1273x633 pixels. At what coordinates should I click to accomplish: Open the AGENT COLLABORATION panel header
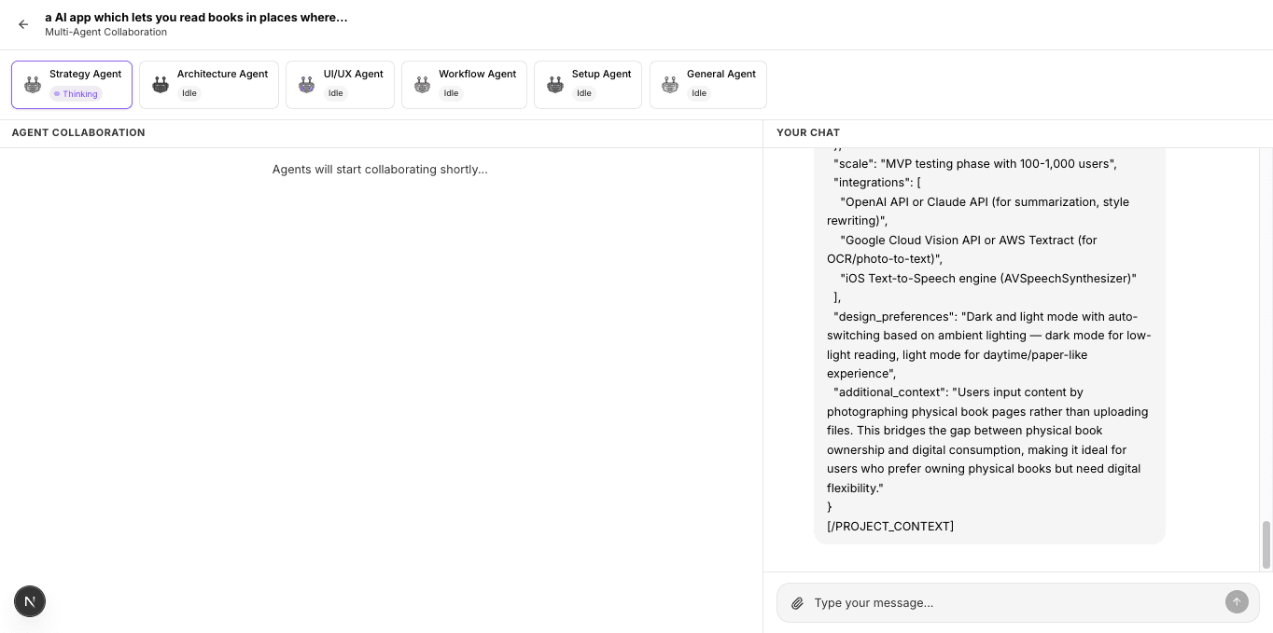(78, 132)
